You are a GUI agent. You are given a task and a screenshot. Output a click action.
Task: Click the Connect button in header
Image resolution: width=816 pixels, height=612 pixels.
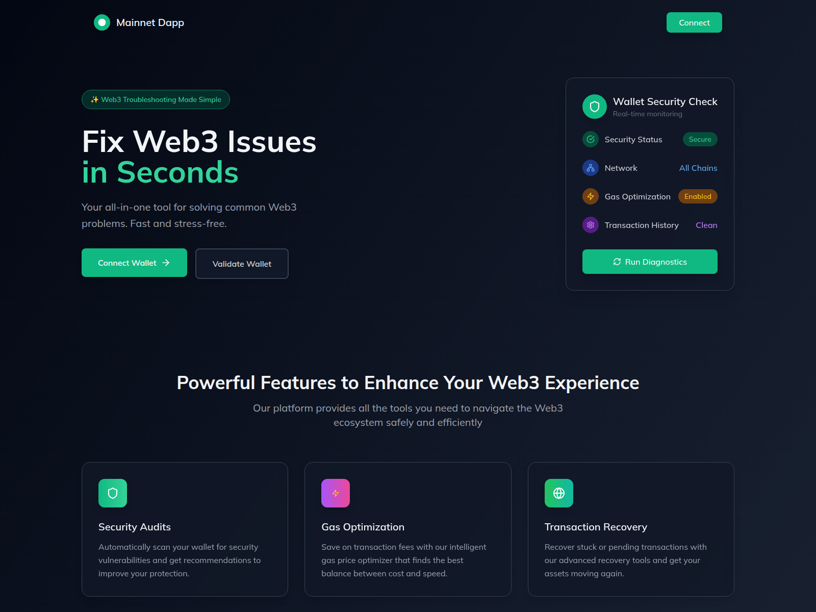[x=694, y=22]
